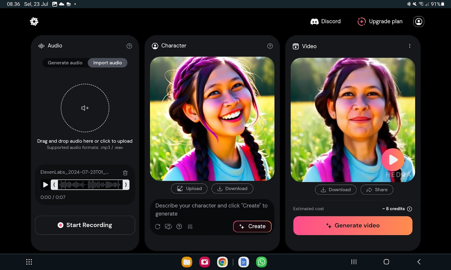451x270 pixels.
Task: Click the audio trim end handle
Action: click(126, 185)
